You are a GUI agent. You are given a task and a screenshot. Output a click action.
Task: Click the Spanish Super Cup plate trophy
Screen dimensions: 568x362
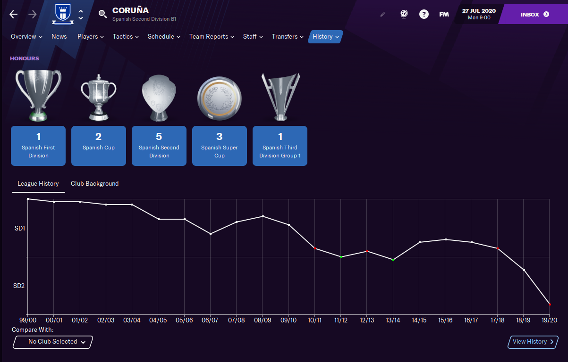coord(220,98)
